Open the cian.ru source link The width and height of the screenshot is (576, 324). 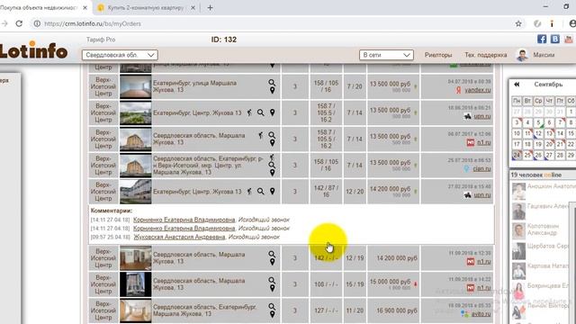tap(481, 169)
